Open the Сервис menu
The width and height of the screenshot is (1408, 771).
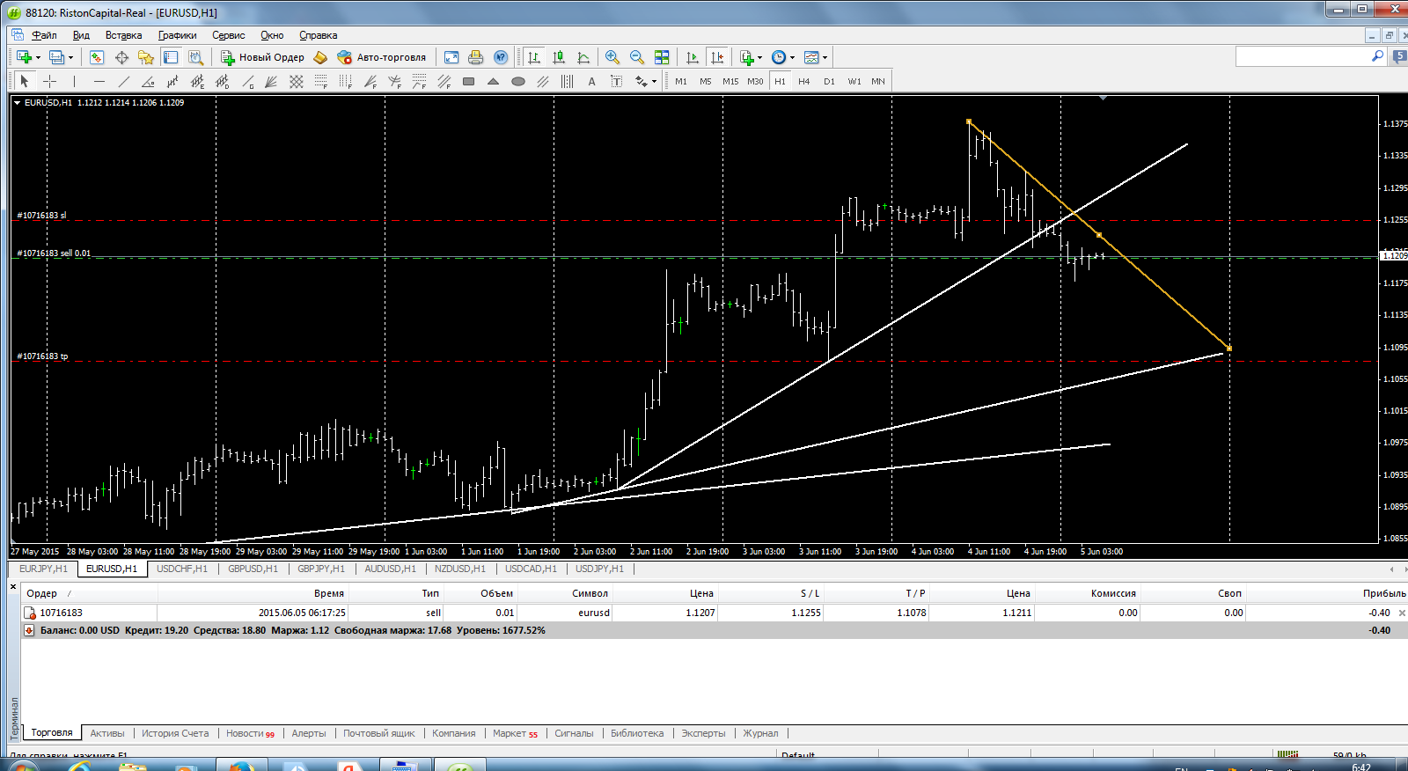[x=229, y=35]
